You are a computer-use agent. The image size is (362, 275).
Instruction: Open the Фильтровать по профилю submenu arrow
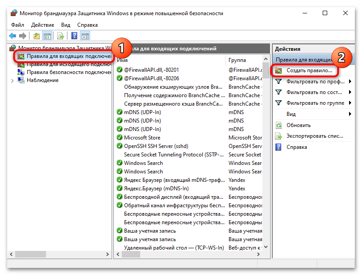[350, 81]
